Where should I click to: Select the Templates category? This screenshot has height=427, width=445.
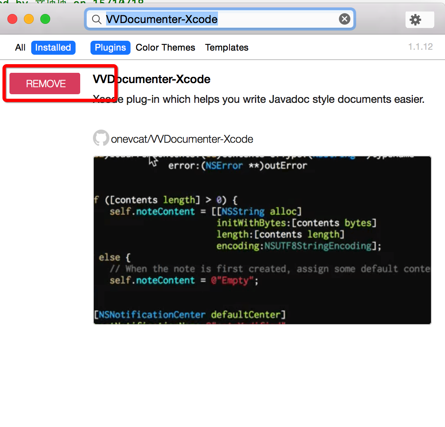[227, 48]
